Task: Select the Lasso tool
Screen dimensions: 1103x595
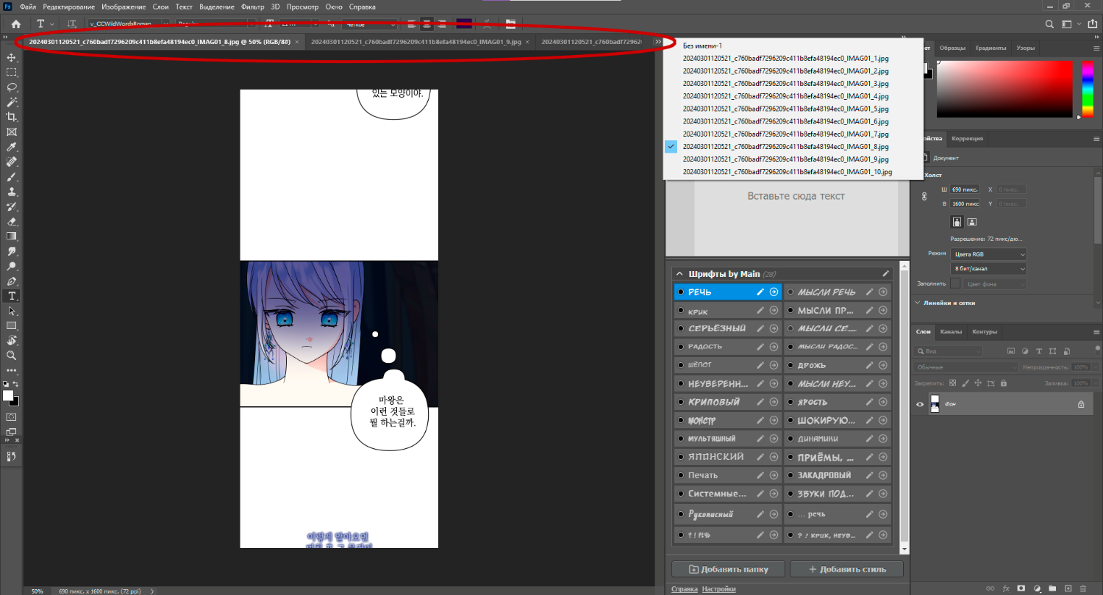Action: pos(12,87)
